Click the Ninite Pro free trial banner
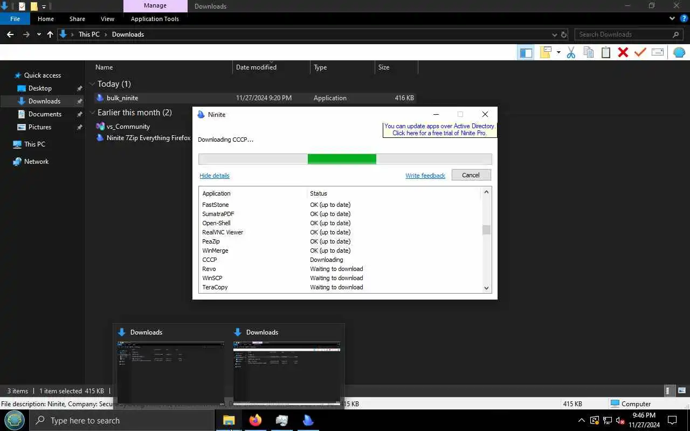Screen dimensions: 690x431 point(439,130)
